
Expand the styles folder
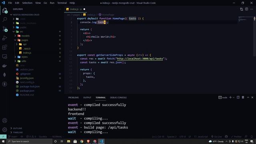point(24,57)
